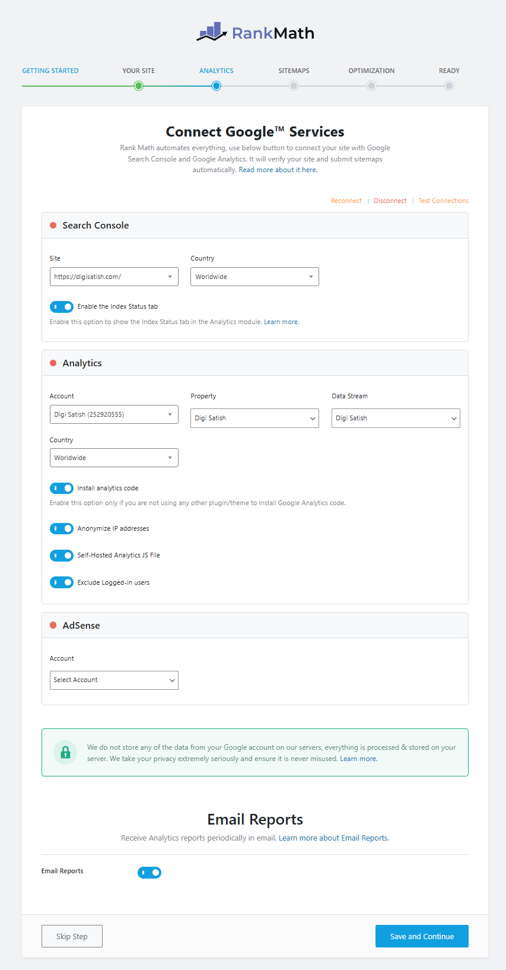
Task: Click the Optimization progress dot
Action: click(371, 86)
